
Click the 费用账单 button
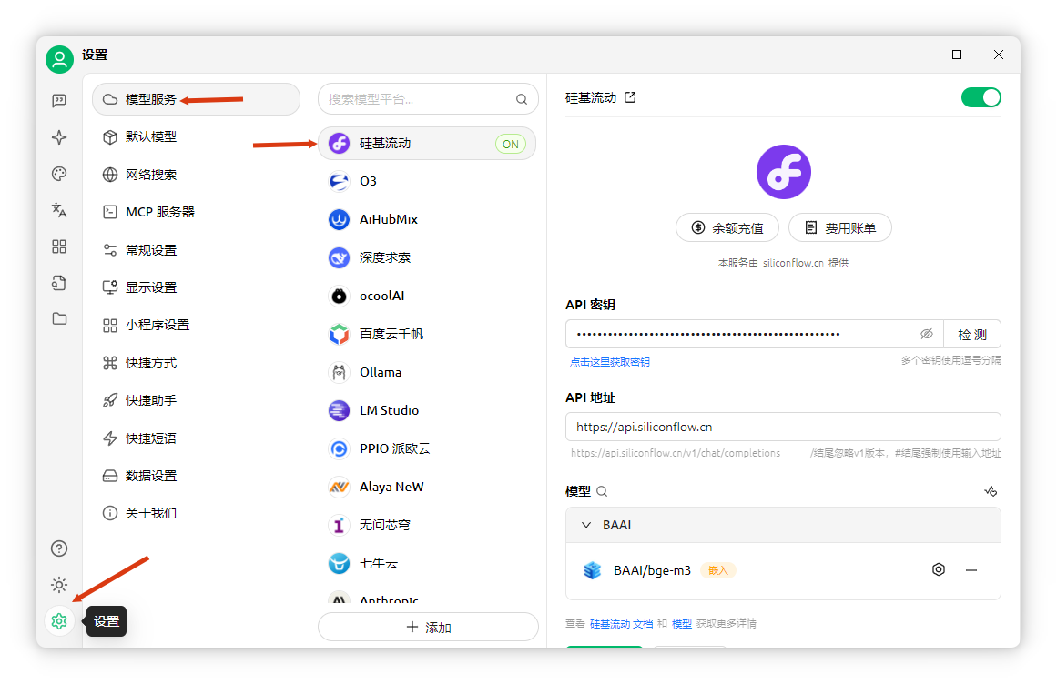[840, 227]
